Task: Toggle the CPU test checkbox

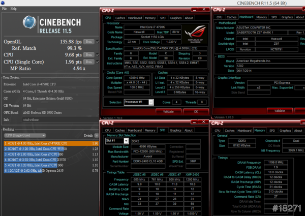Action: 98,55
